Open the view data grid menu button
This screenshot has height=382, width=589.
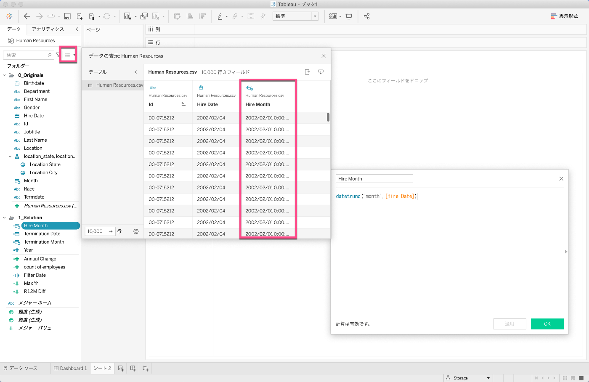coord(69,55)
